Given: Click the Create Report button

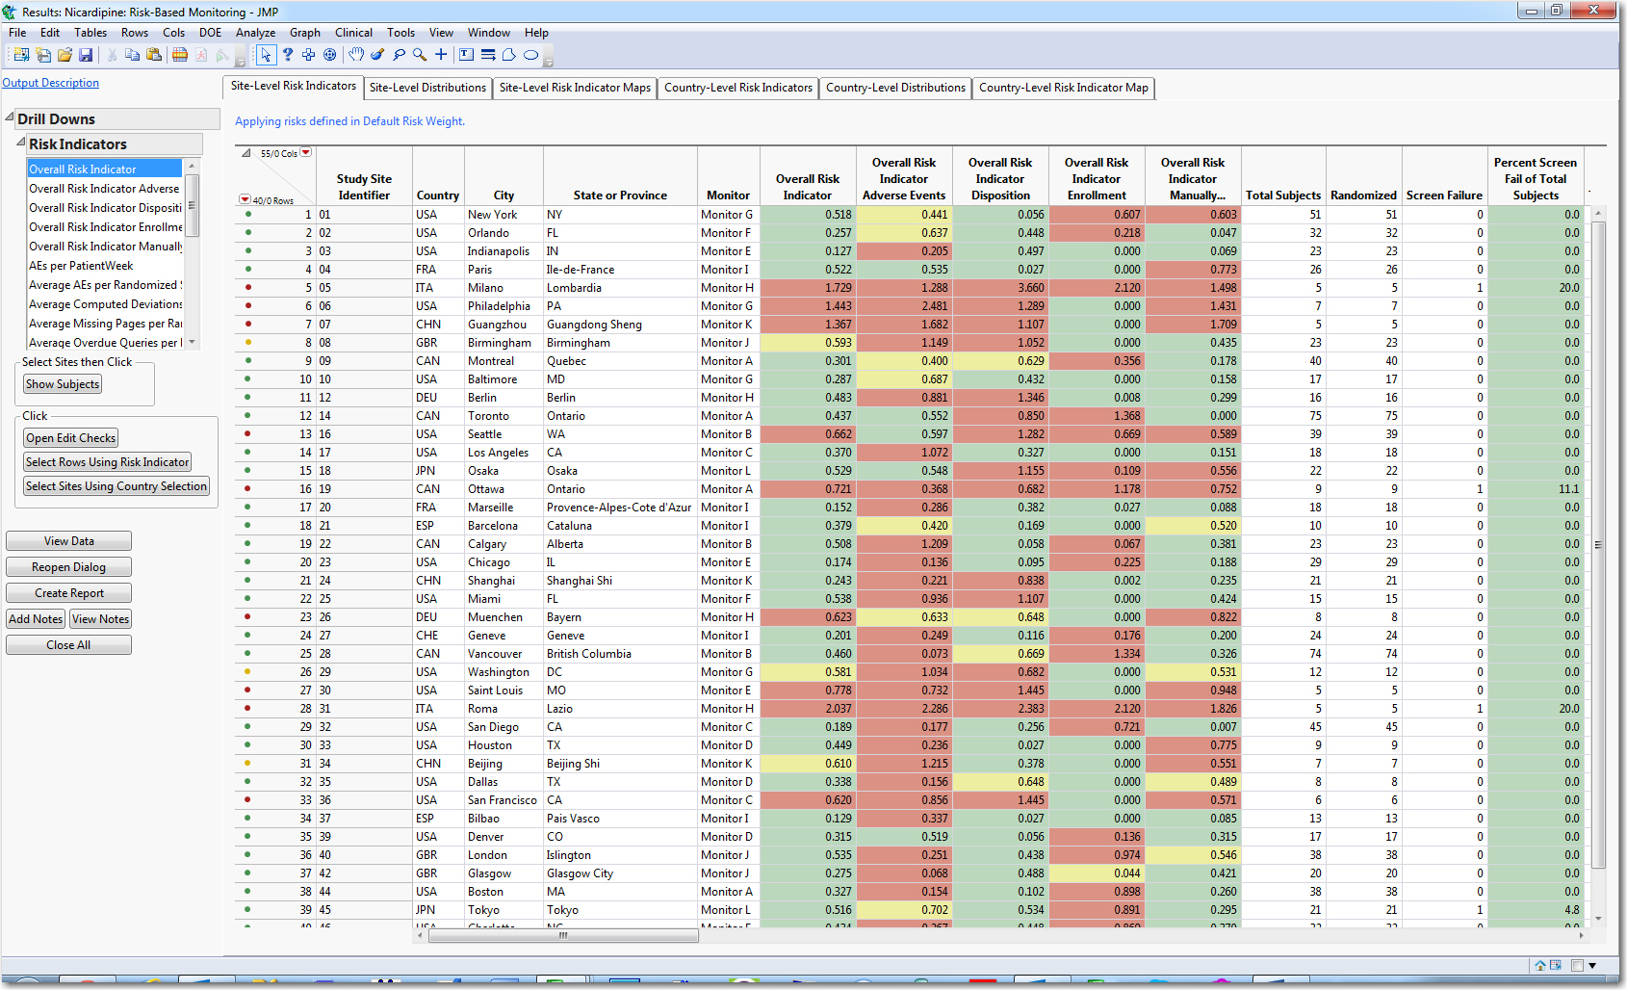Looking at the screenshot, I should [x=69, y=593].
